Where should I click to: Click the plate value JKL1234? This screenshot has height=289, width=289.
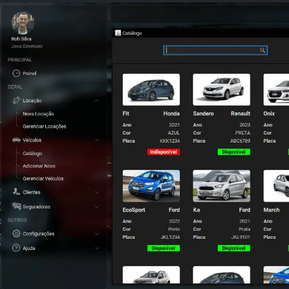(170, 237)
